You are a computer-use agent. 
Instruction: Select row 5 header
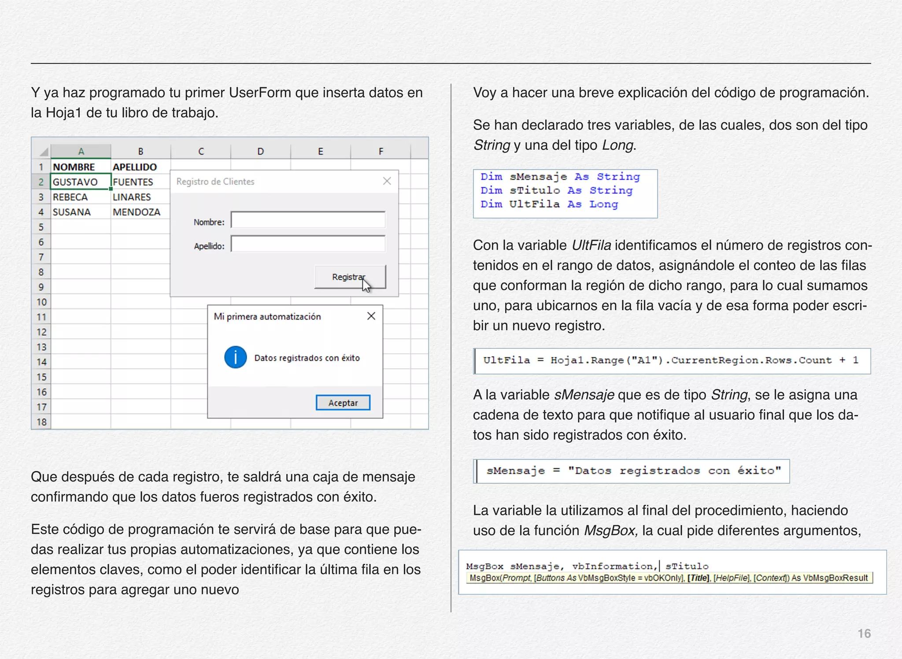point(41,227)
